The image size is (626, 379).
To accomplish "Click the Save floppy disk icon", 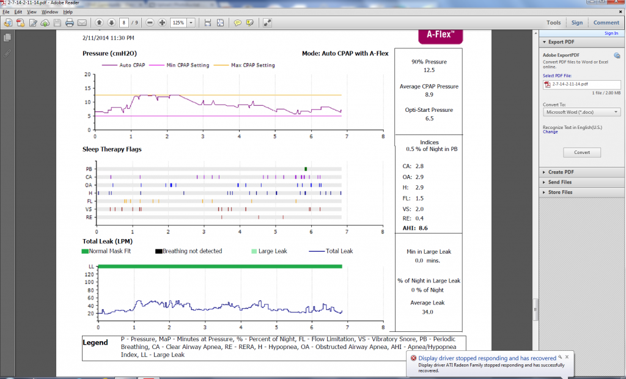I will [57, 23].
